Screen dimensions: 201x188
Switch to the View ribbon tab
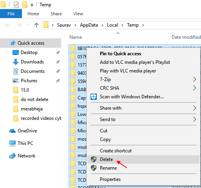coord(78,14)
